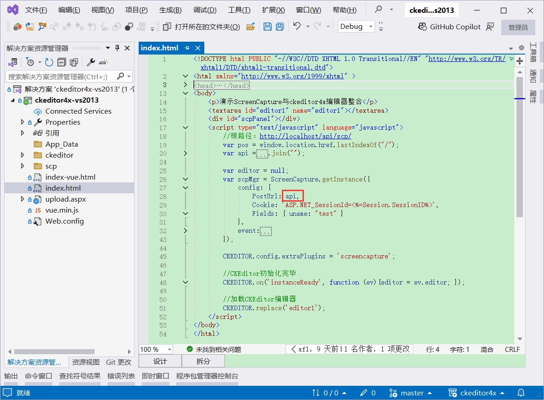Click the 设计 view button

160,361
